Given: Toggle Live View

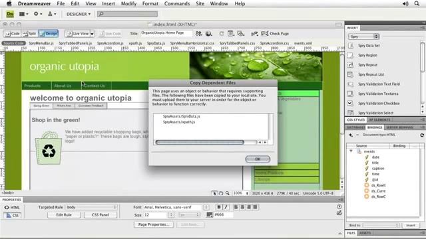Looking at the screenshot, I should point(77,34).
